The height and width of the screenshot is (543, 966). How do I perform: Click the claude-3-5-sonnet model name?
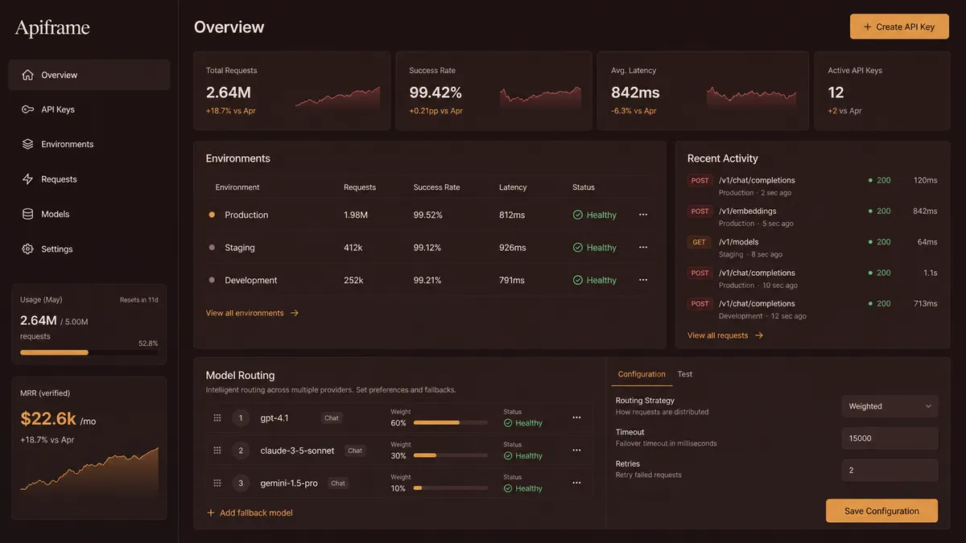pos(297,450)
